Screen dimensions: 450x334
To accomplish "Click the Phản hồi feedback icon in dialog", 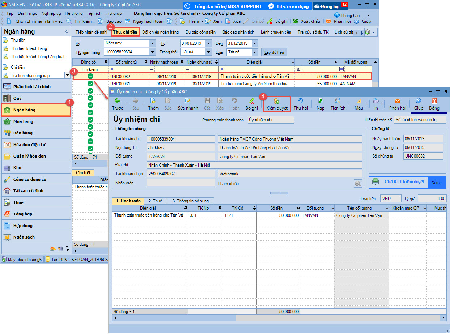I will pyautogui.click(x=397, y=101).
